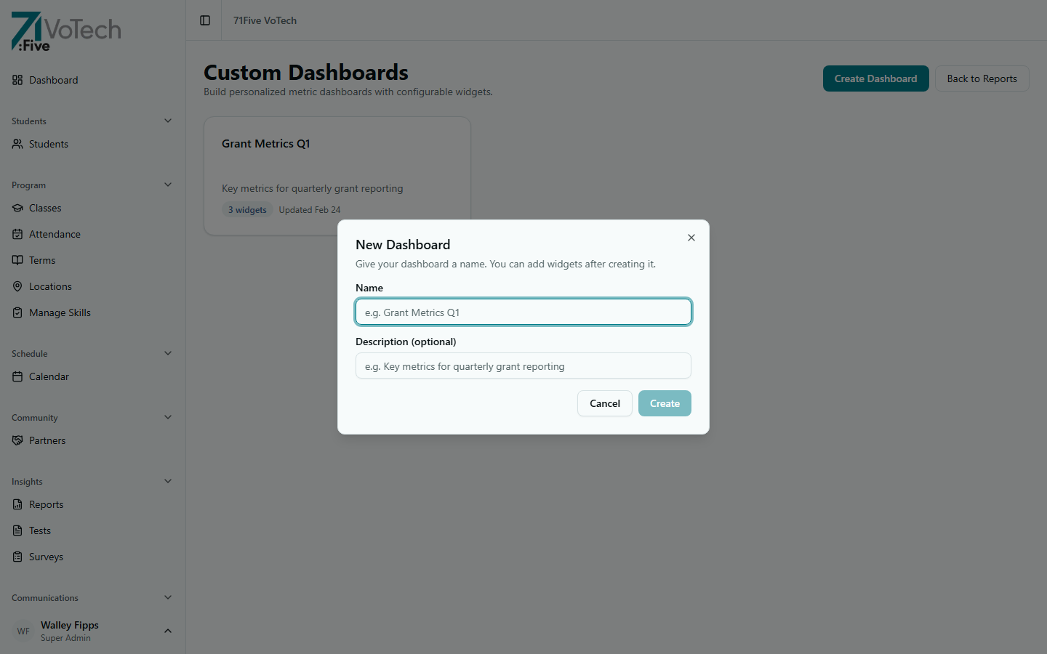
Task: Select the Partners handshake icon
Action: tap(17, 440)
